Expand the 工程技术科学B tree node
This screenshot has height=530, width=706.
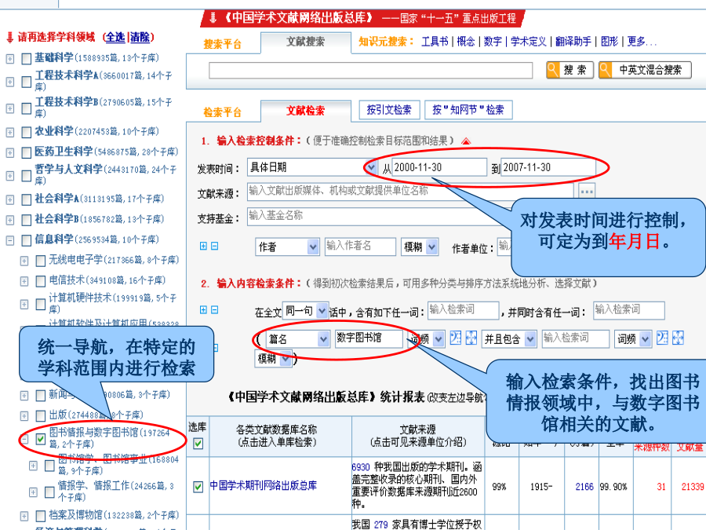coord(10,108)
